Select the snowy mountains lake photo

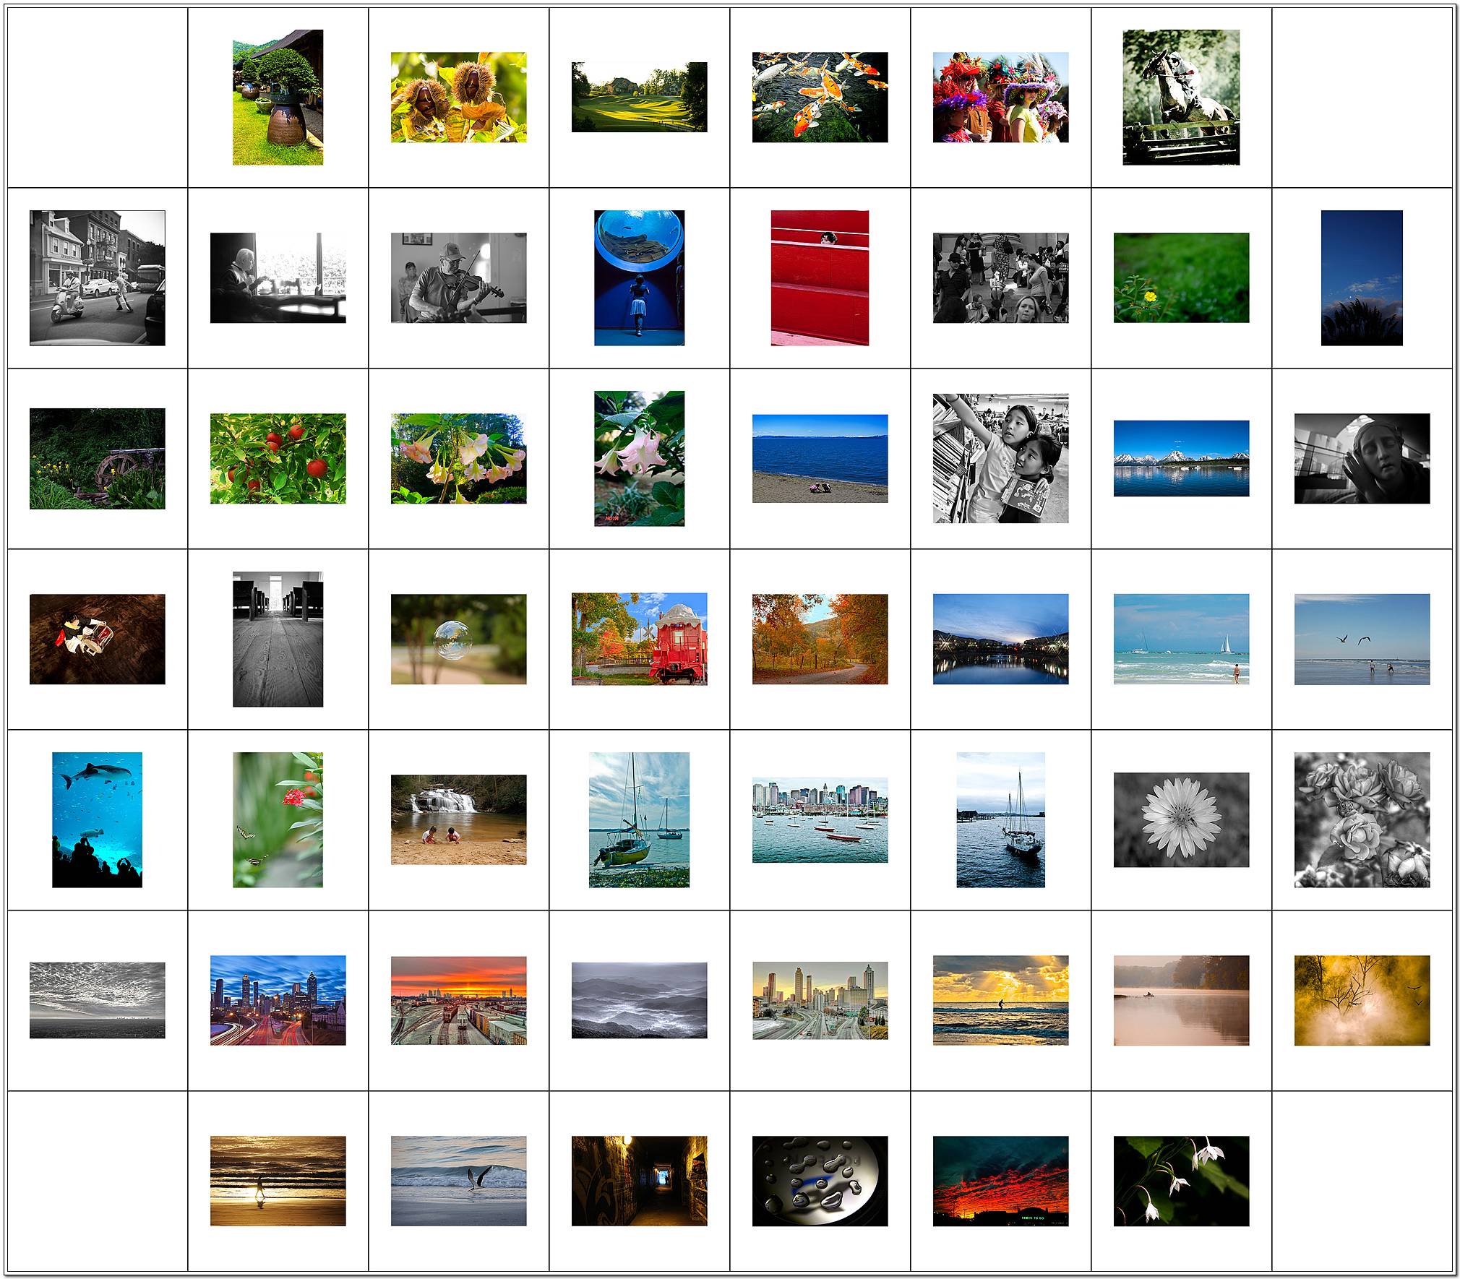point(1181,458)
